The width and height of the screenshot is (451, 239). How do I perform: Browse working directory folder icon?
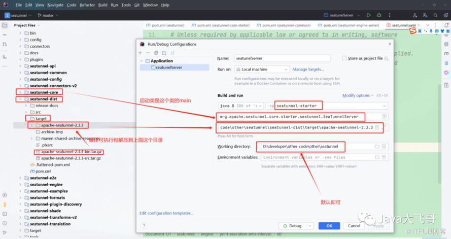pos(377,146)
